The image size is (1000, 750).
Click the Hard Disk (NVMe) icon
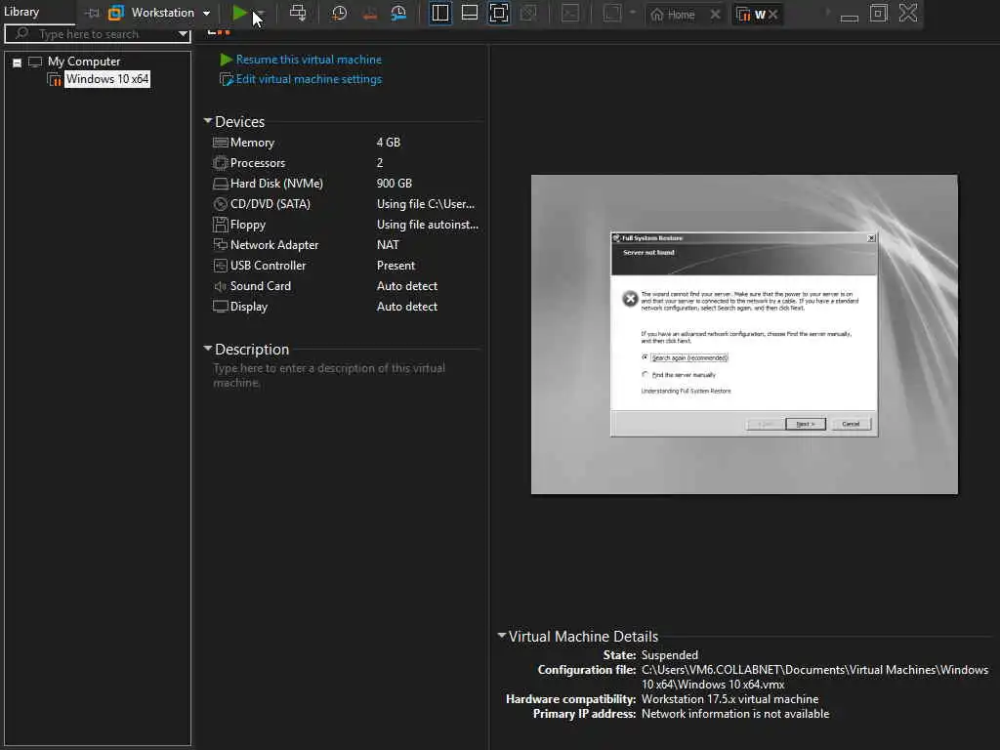pos(220,184)
